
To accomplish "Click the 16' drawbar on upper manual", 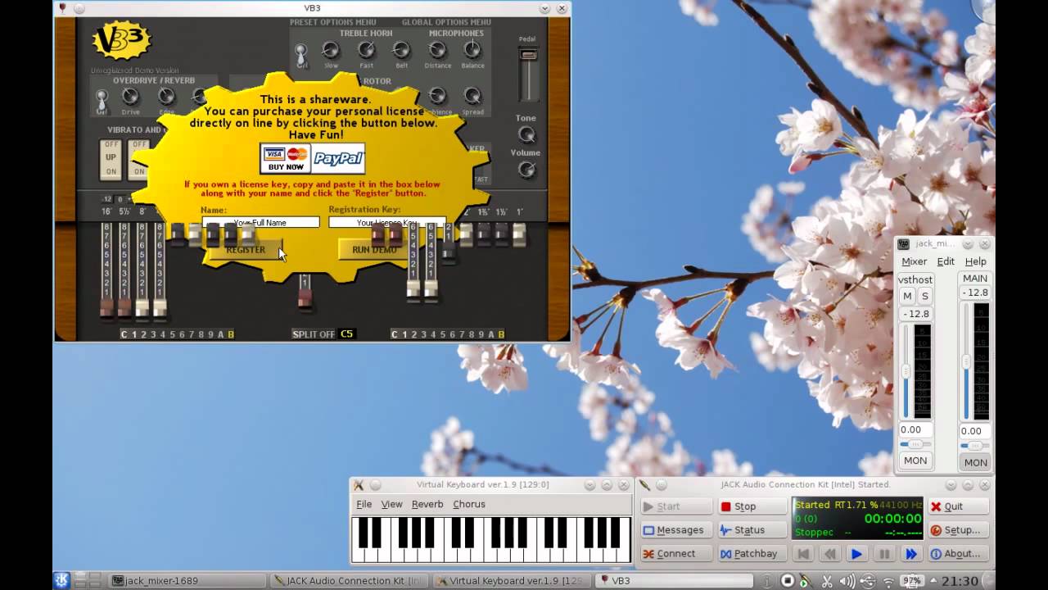I will pos(106,270).
